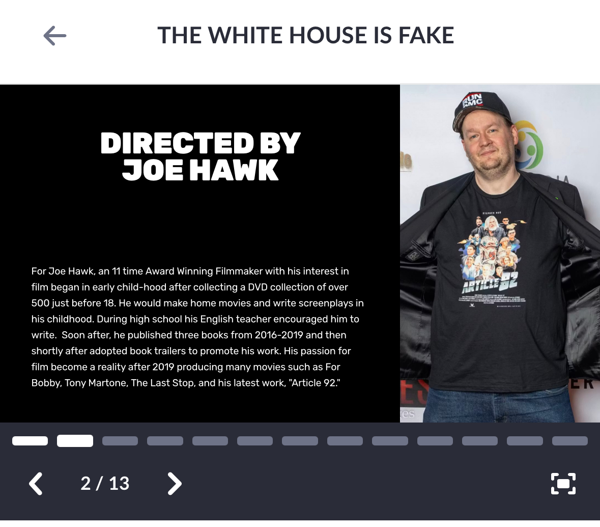This screenshot has height=527, width=600.
Task: Select the eleventh slide indicator bar
Action: point(480,441)
